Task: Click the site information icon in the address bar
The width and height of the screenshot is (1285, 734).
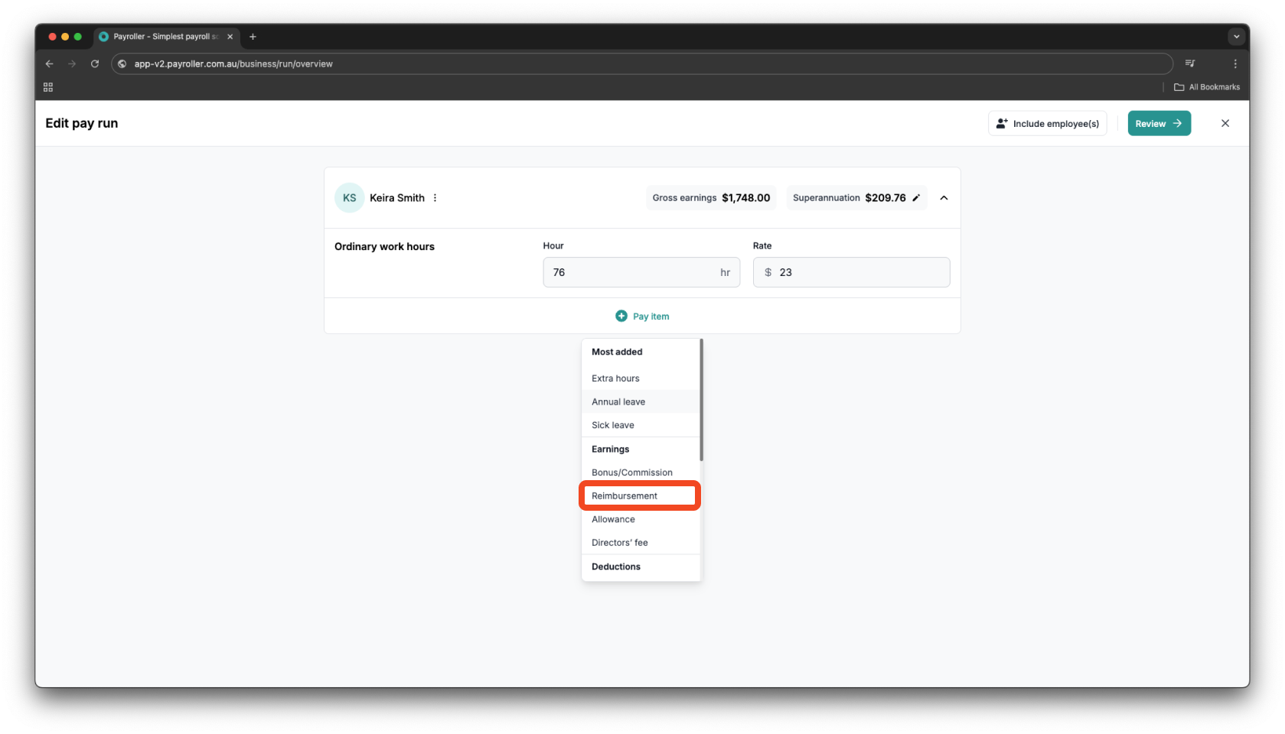Action: point(122,63)
